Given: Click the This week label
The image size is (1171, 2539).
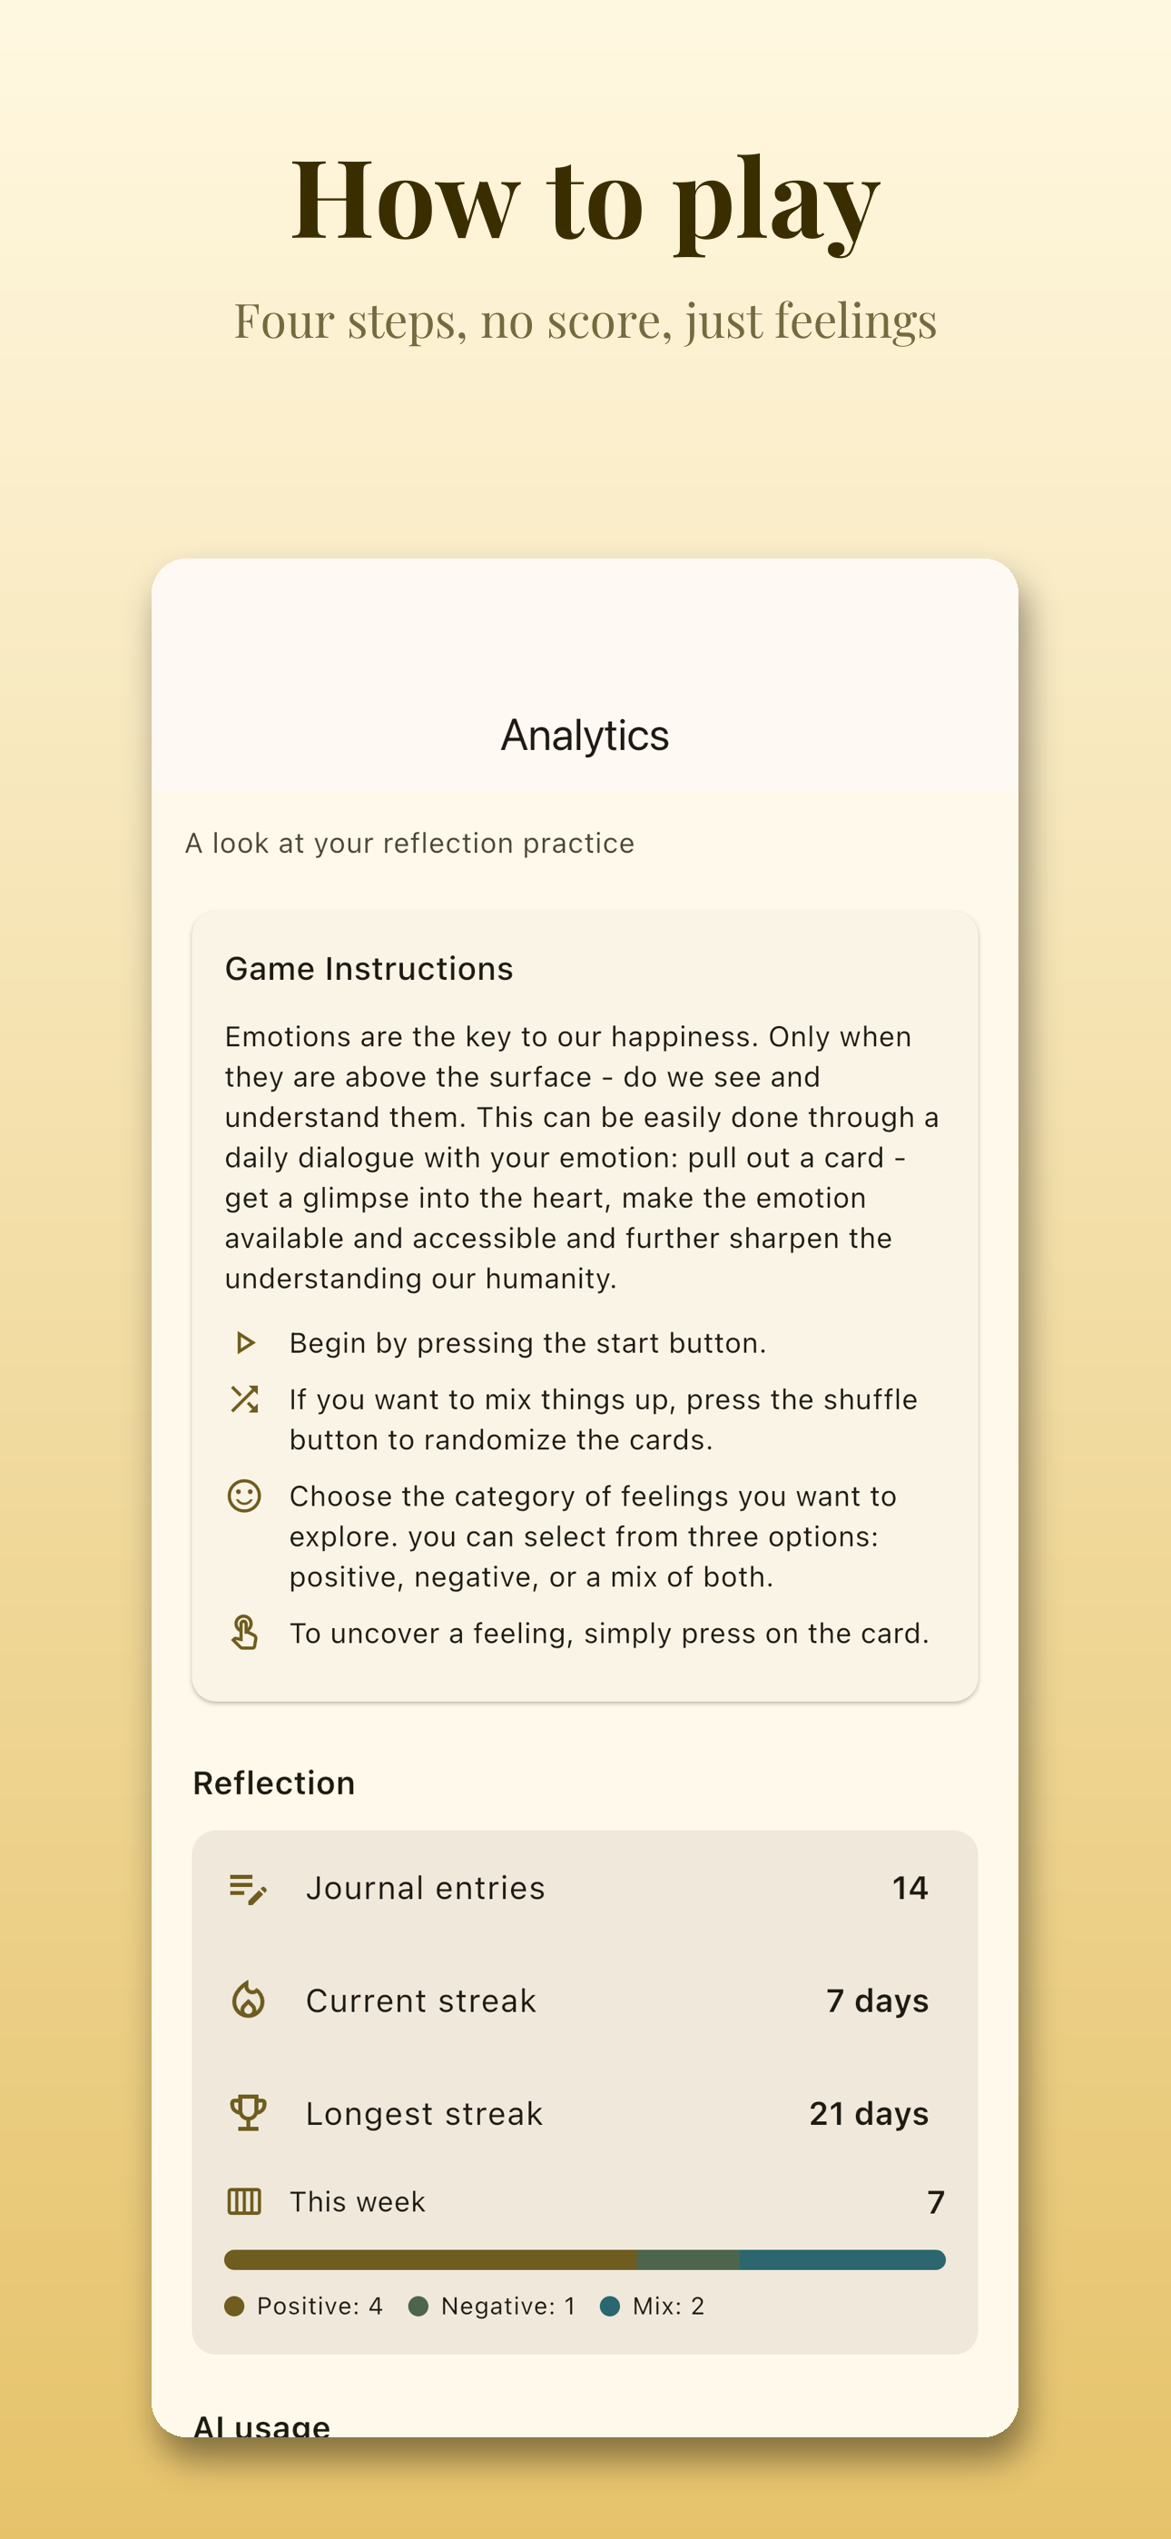Looking at the screenshot, I should (357, 2201).
